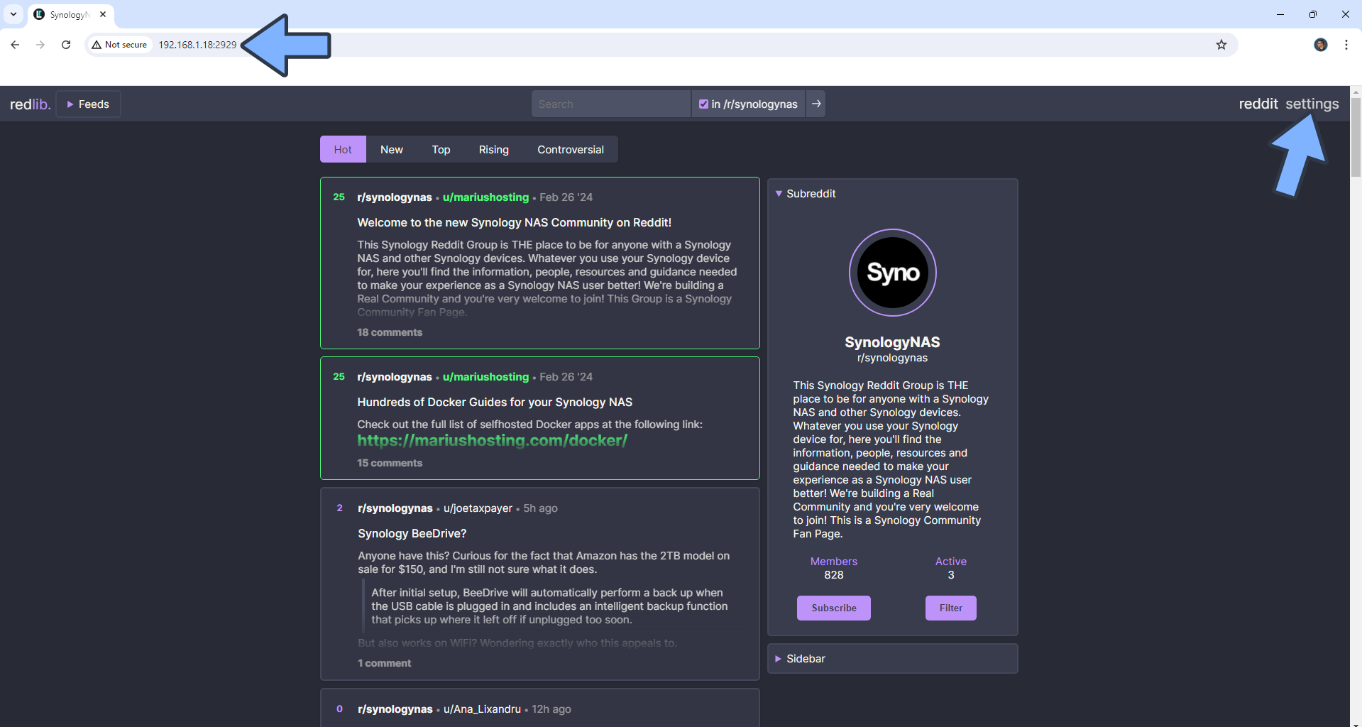
Task: Click the Synology tab favicon
Action: [39, 14]
